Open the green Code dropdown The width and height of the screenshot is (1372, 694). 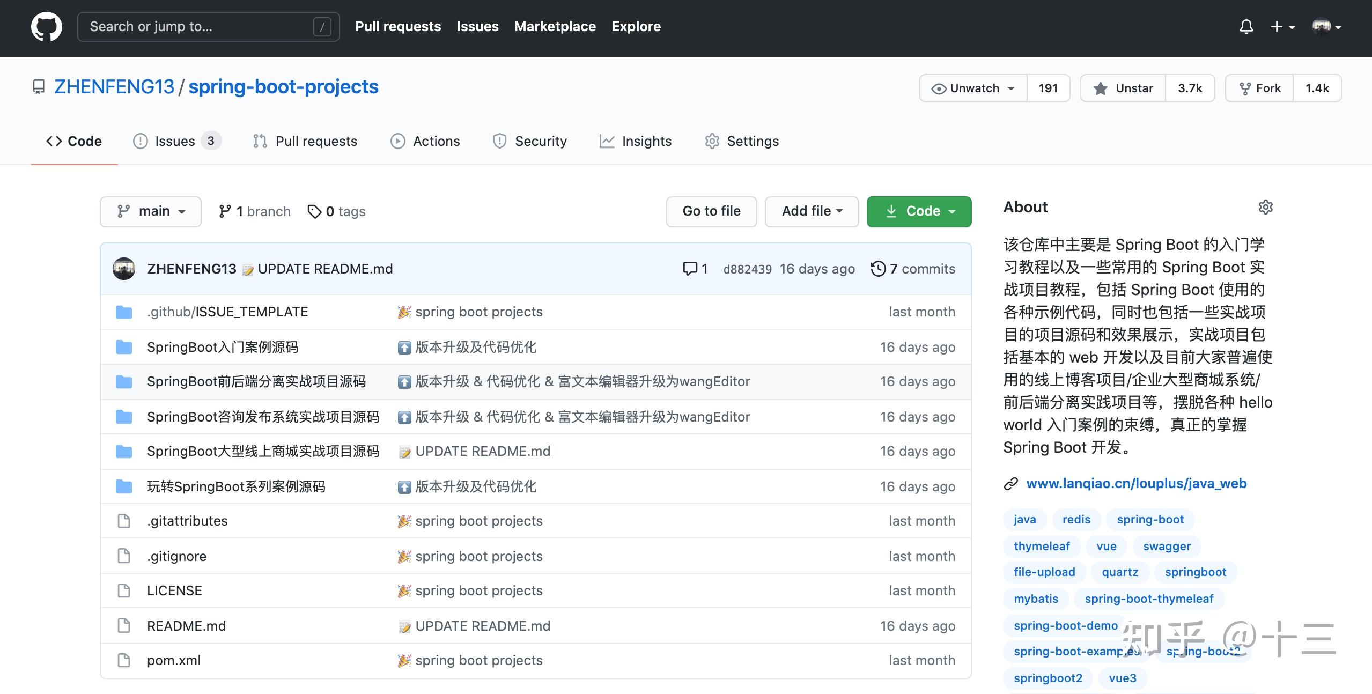pos(919,211)
